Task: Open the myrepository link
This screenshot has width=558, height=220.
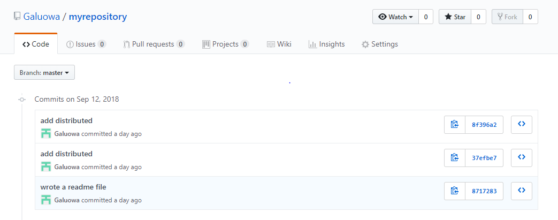Action: click(x=98, y=17)
